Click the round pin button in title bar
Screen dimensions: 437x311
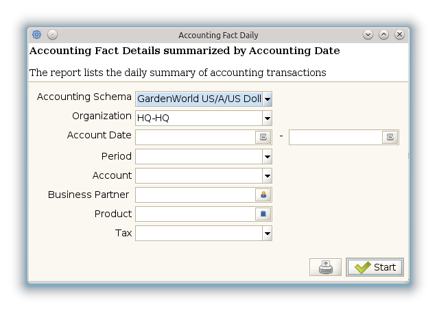pyautogui.click(x=52, y=35)
